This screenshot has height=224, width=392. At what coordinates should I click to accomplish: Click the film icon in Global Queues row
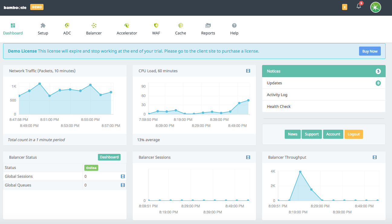pyautogui.click(x=123, y=185)
